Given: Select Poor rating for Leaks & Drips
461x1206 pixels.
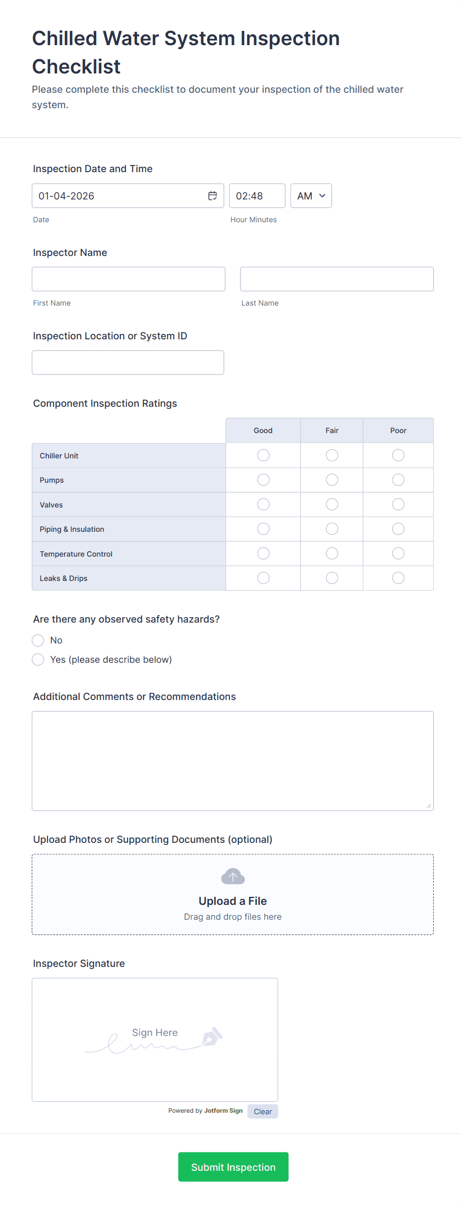Looking at the screenshot, I should click(x=398, y=577).
